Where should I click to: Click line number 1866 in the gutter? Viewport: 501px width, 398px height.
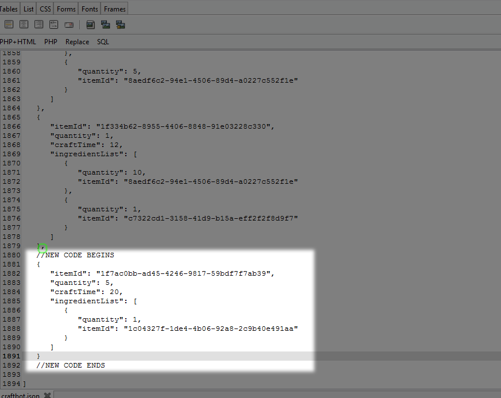coord(11,126)
